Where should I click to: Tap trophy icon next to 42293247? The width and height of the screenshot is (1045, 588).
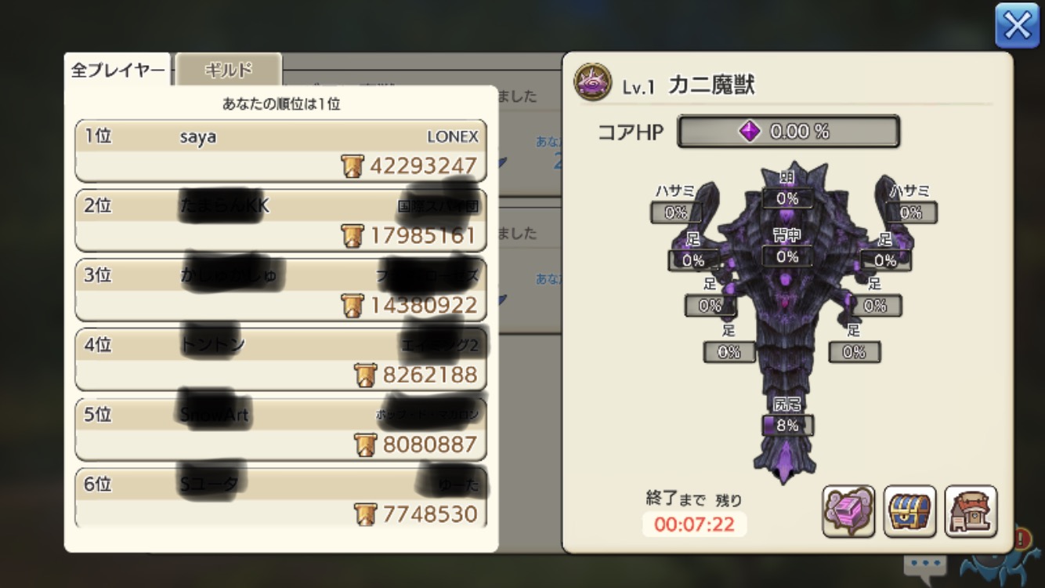[353, 166]
